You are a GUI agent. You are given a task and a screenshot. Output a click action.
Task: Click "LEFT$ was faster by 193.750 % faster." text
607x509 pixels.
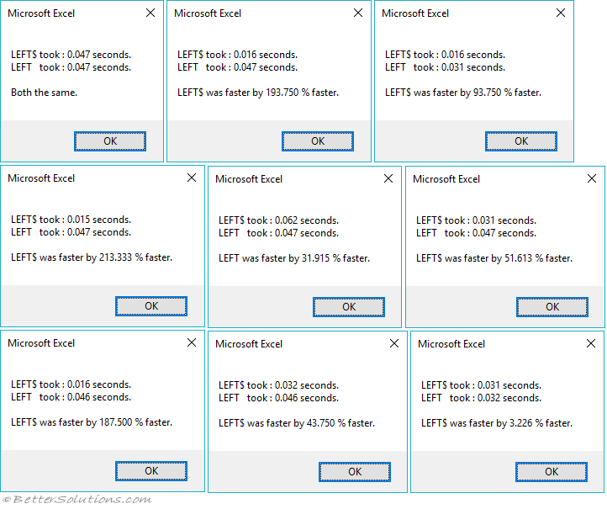(258, 93)
